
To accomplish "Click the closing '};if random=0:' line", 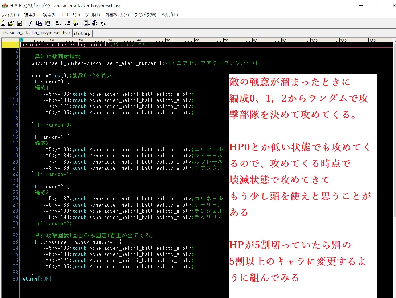I will point(52,125).
